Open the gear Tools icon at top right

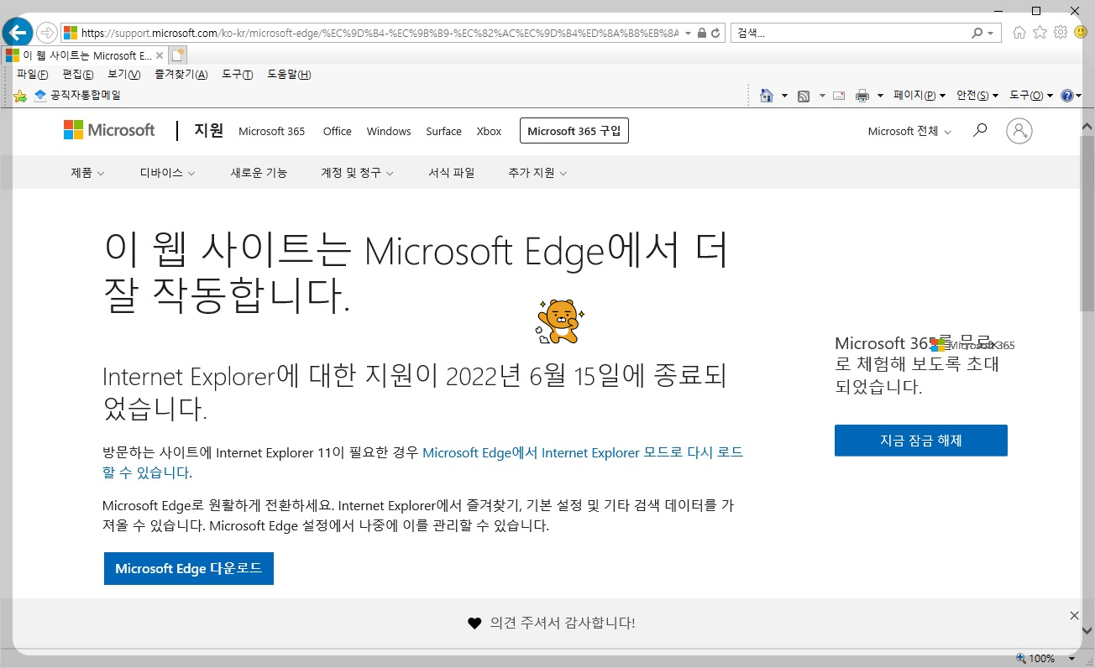[1060, 32]
